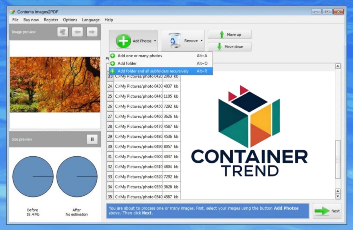Click the green plus Add Photos icon
This screenshot has height=230, width=353.
(x=123, y=41)
